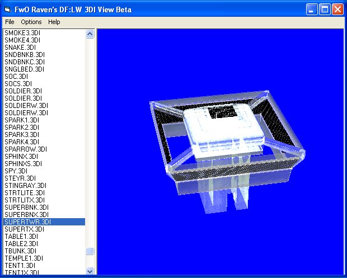Open the Help menu

point(54,22)
